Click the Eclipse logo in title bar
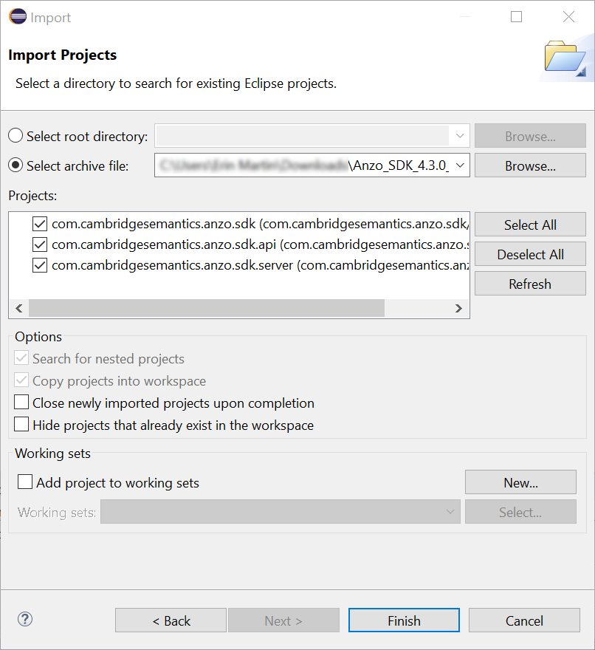595x650 pixels. (x=18, y=16)
